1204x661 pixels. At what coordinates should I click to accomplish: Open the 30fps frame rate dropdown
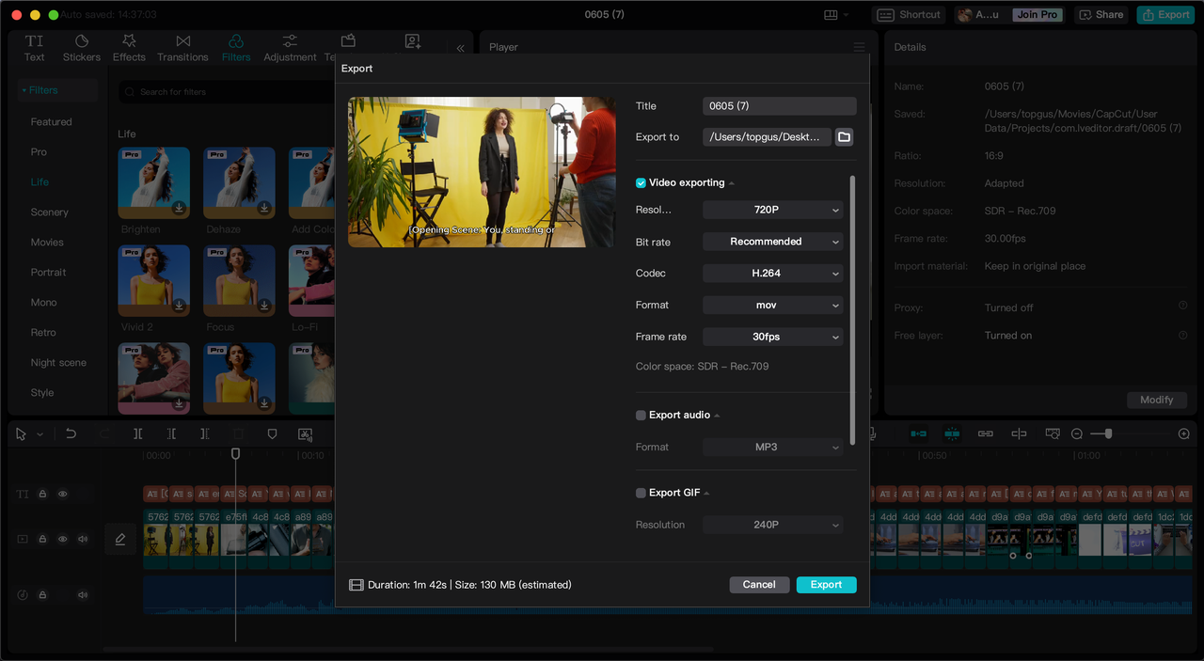[x=773, y=337]
